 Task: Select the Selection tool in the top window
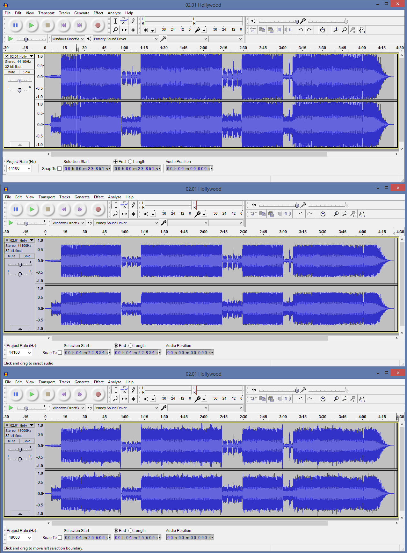click(115, 21)
